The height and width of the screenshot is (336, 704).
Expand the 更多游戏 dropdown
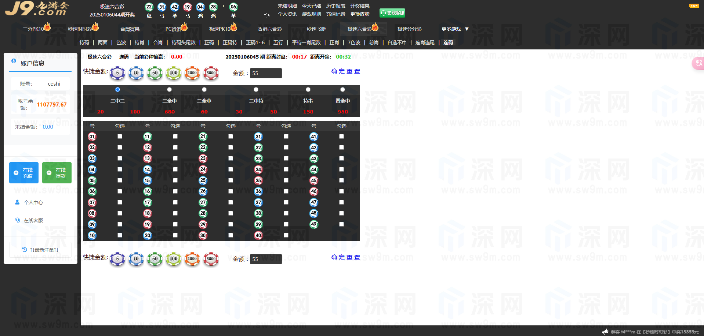tap(455, 29)
